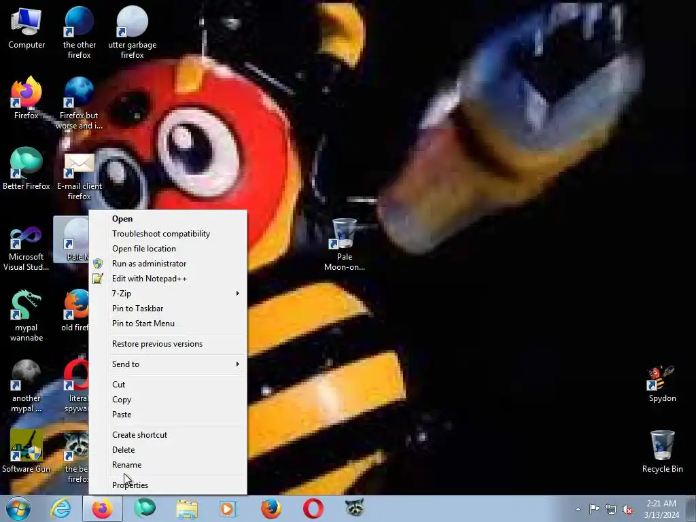The width and height of the screenshot is (696, 522).
Task: Expand the Send to submenu
Action: pyautogui.click(x=168, y=364)
